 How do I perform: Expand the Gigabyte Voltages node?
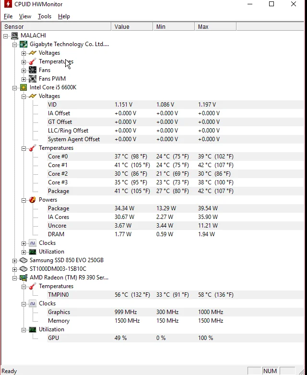tap(24, 53)
